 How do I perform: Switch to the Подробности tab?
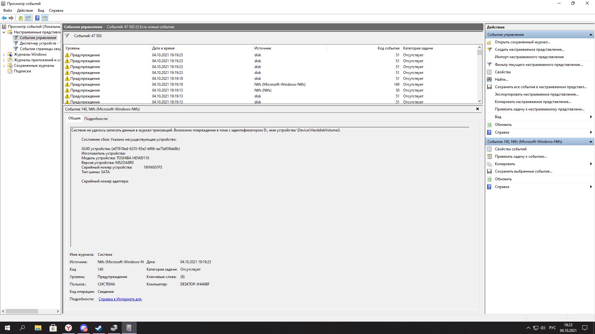point(96,119)
